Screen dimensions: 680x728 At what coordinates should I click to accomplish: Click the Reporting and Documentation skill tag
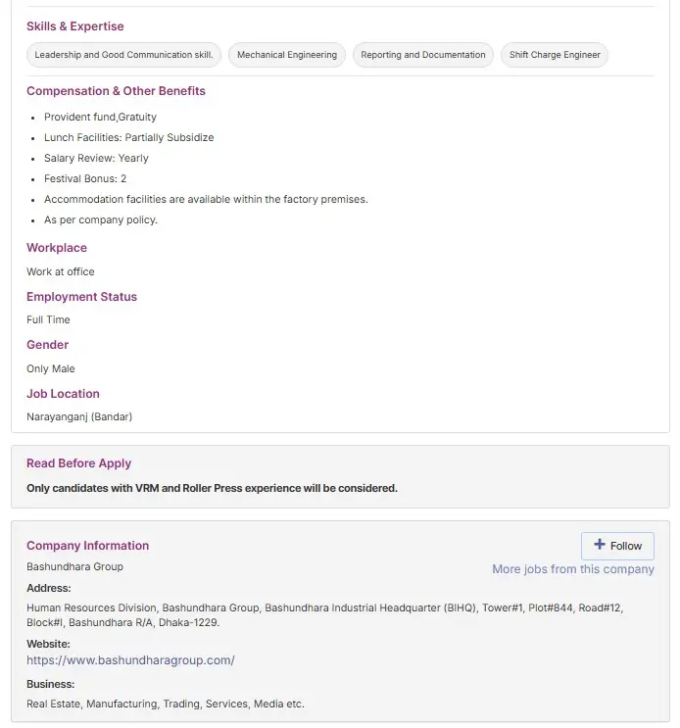422,55
